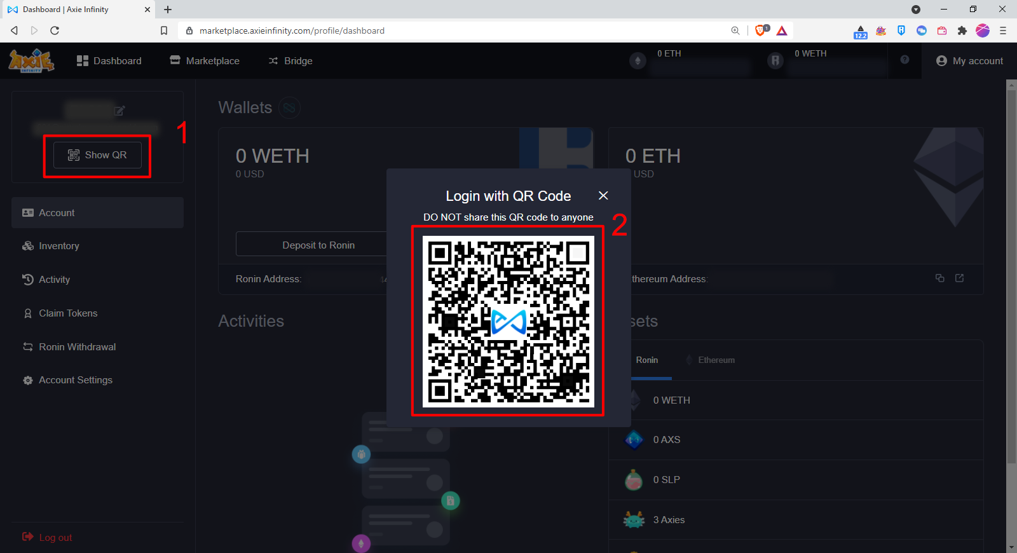The image size is (1017, 553).
Task: Click the Ronin balance icon in header
Action: tap(775, 61)
